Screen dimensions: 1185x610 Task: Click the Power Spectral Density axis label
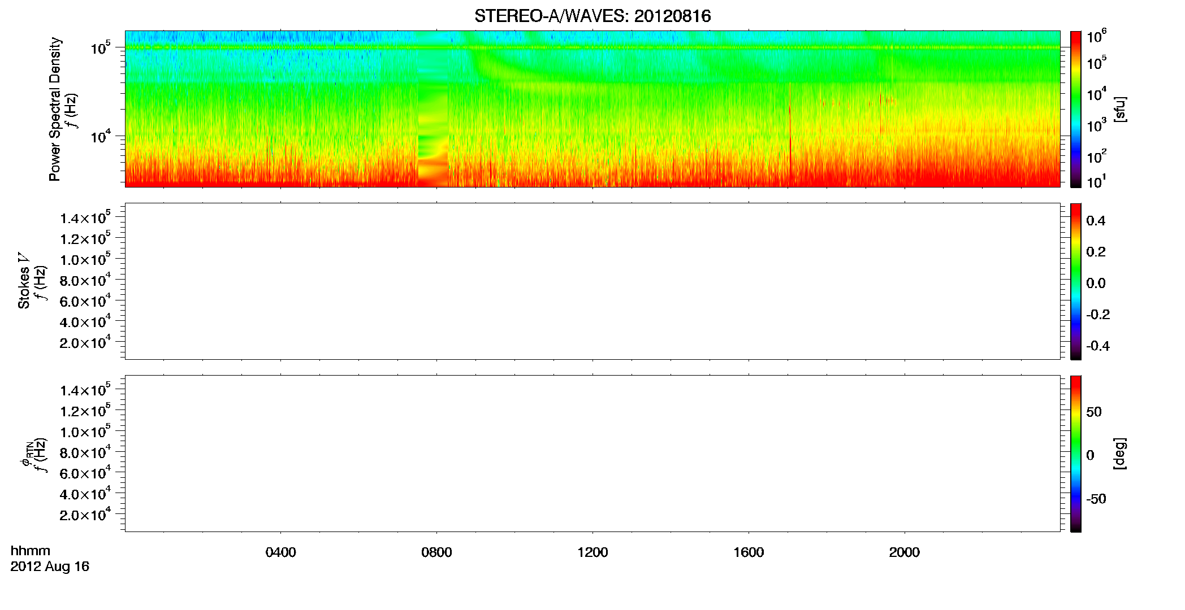(54, 109)
